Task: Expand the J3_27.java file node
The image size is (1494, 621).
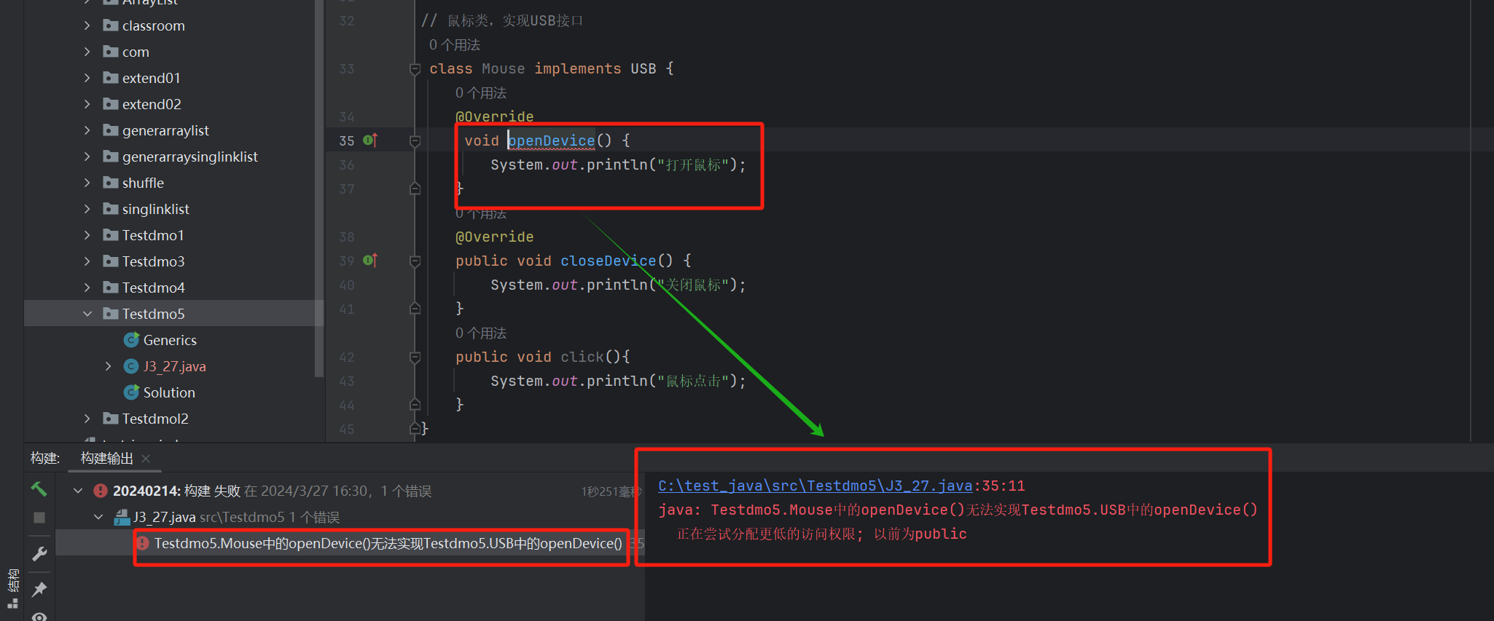Action: tap(109, 366)
